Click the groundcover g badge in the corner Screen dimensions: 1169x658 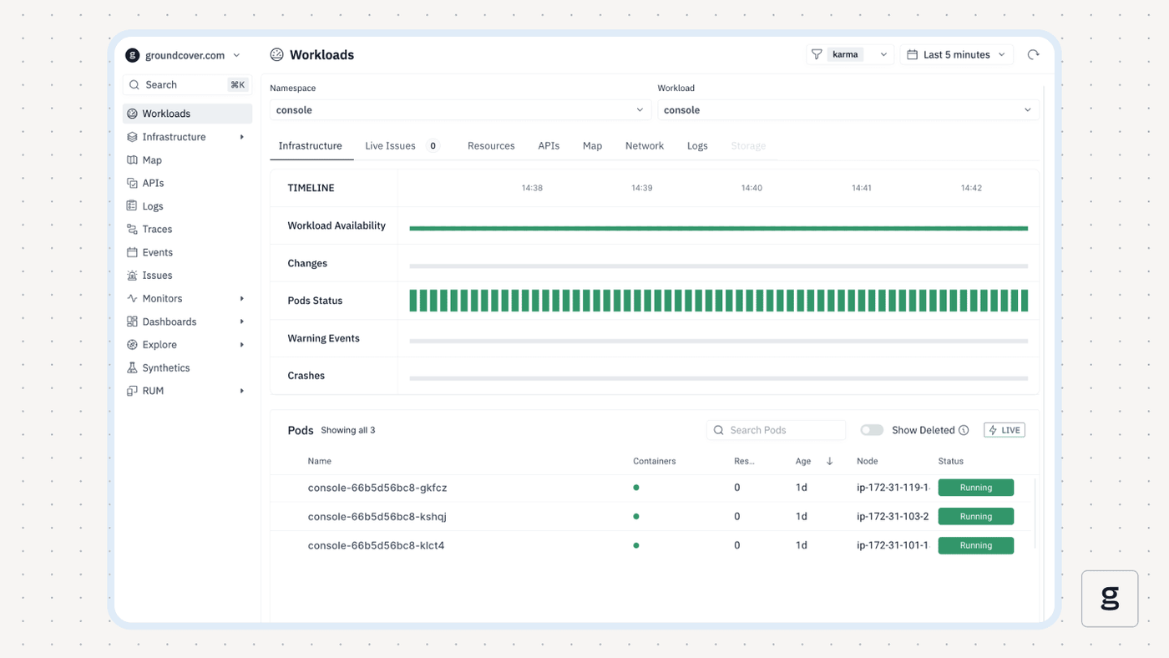(1110, 599)
